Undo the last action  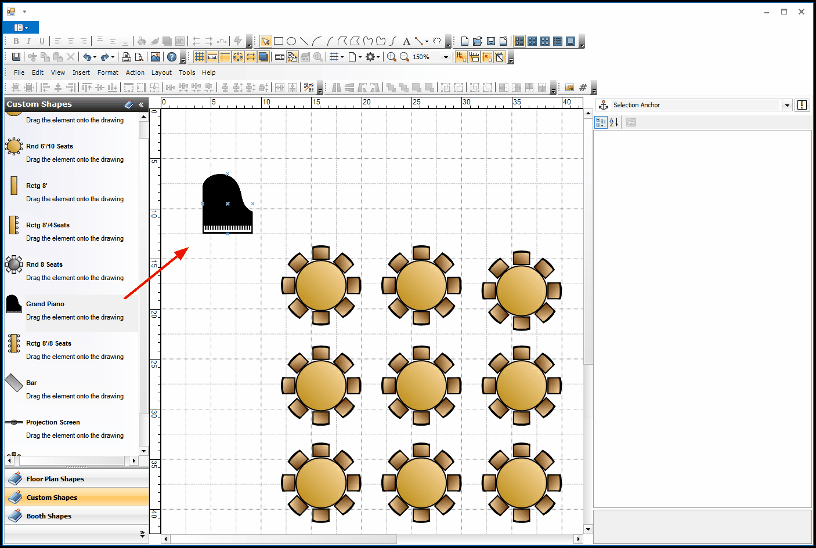click(86, 57)
